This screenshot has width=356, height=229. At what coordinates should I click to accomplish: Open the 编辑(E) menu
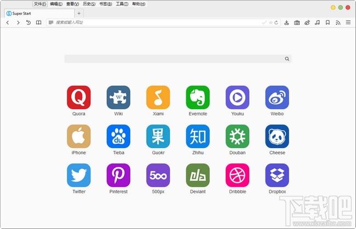56,4
